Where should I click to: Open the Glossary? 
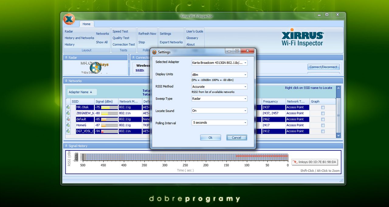tap(192, 38)
